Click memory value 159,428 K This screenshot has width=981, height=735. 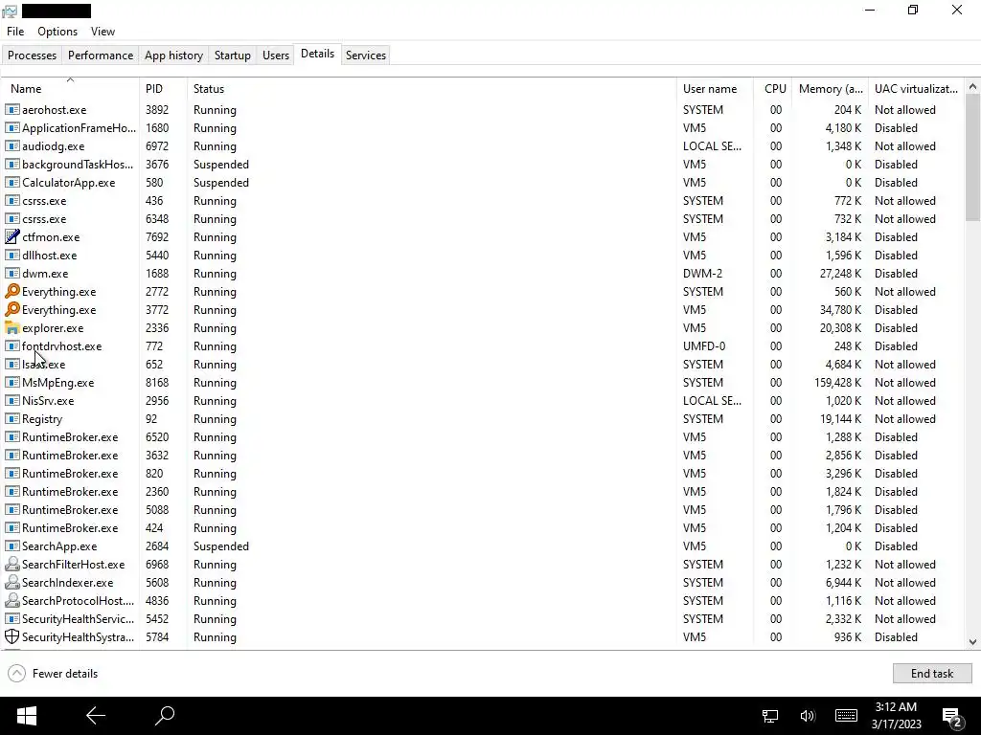pyautogui.click(x=837, y=383)
